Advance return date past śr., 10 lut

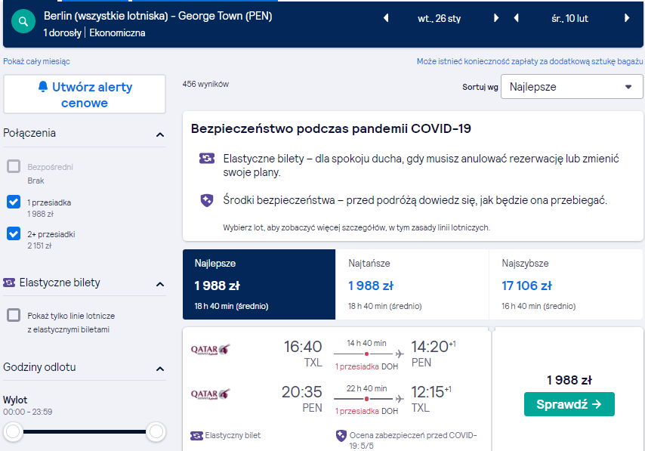coord(627,18)
